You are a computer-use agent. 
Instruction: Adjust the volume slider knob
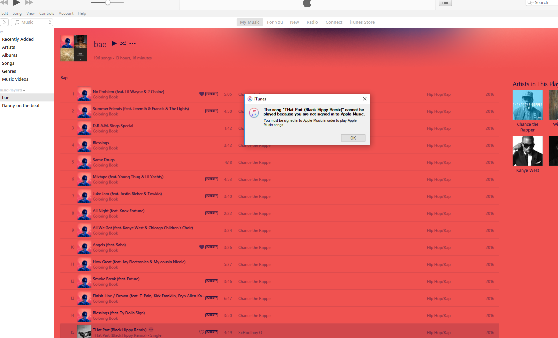[108, 3]
